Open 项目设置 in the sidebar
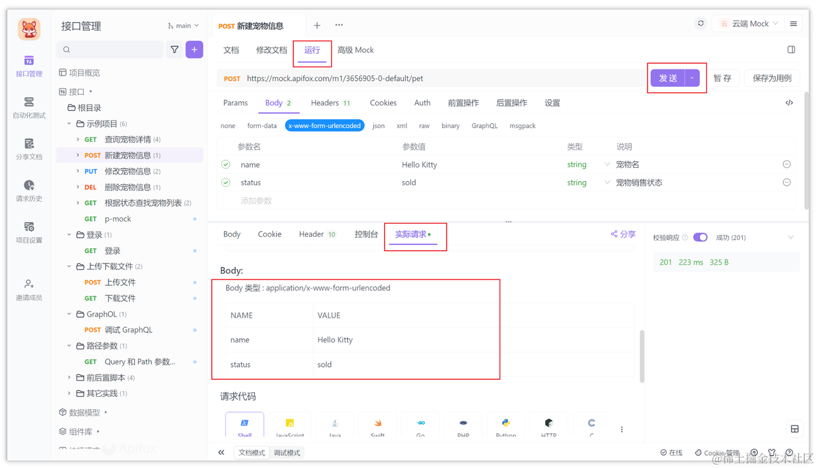Image resolution: width=818 pixels, height=469 pixels. point(29,233)
